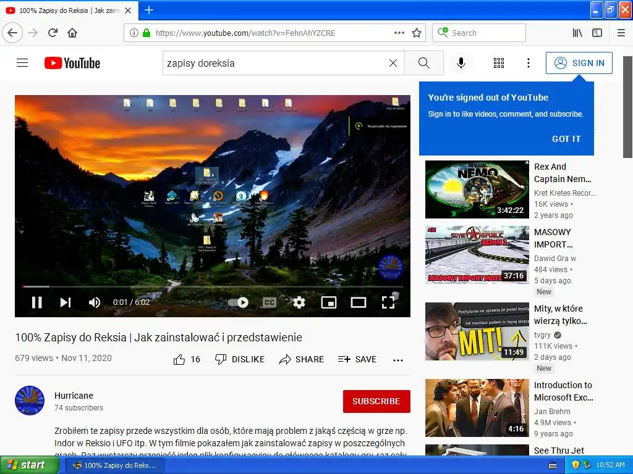Open more actions menu below video

click(398, 360)
